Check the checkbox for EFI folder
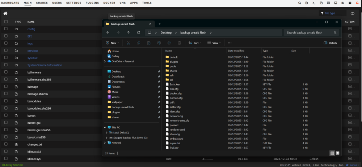362x167 pixels. 6,36
